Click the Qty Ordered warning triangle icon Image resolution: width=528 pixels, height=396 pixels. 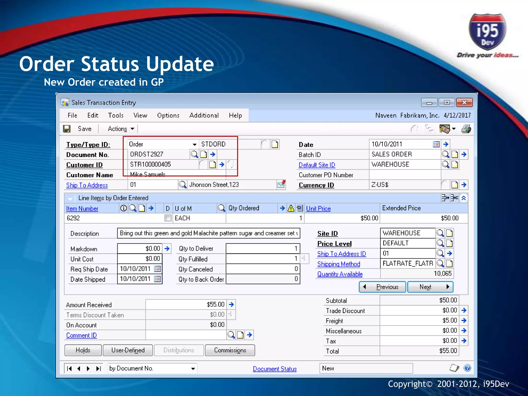pyautogui.click(x=291, y=208)
